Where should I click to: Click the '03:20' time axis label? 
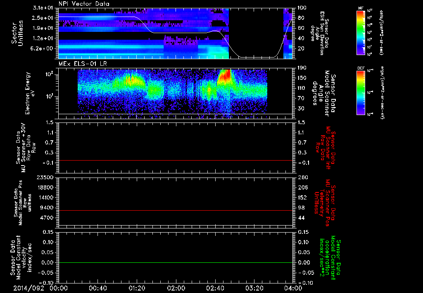pyautogui.click(x=254, y=288)
